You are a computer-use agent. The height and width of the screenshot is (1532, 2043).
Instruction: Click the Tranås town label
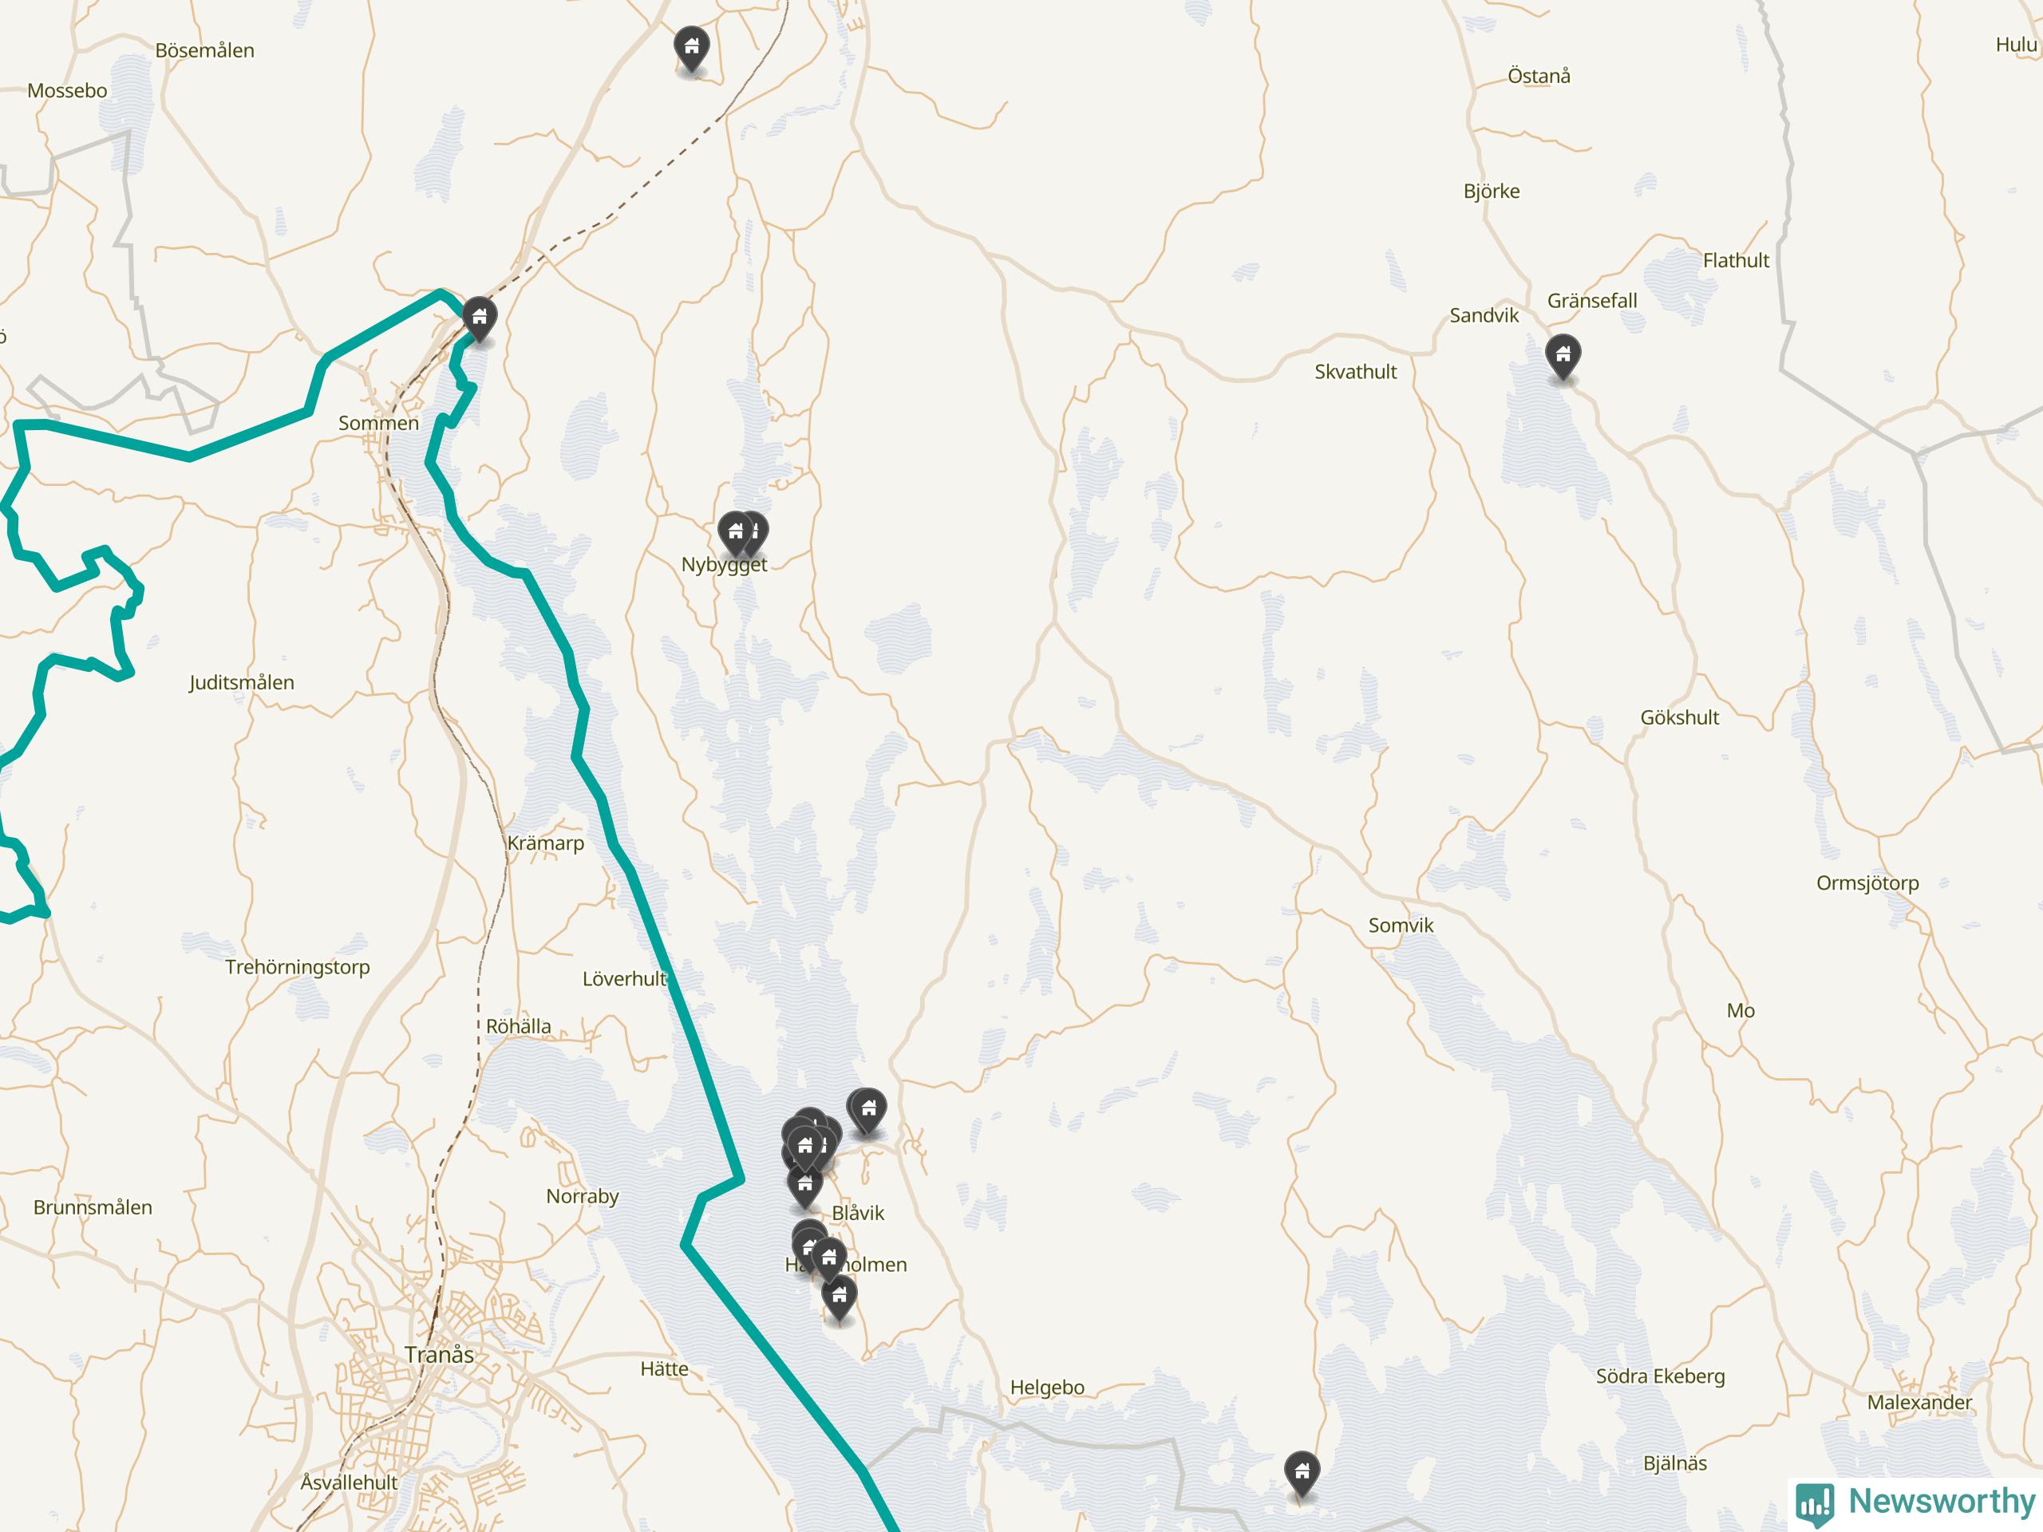[x=439, y=1355]
